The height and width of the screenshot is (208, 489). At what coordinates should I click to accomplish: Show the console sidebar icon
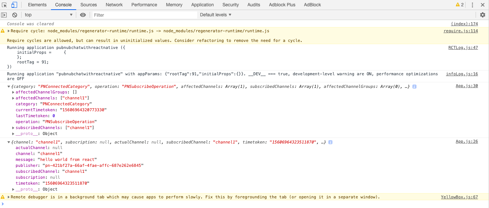4,15
